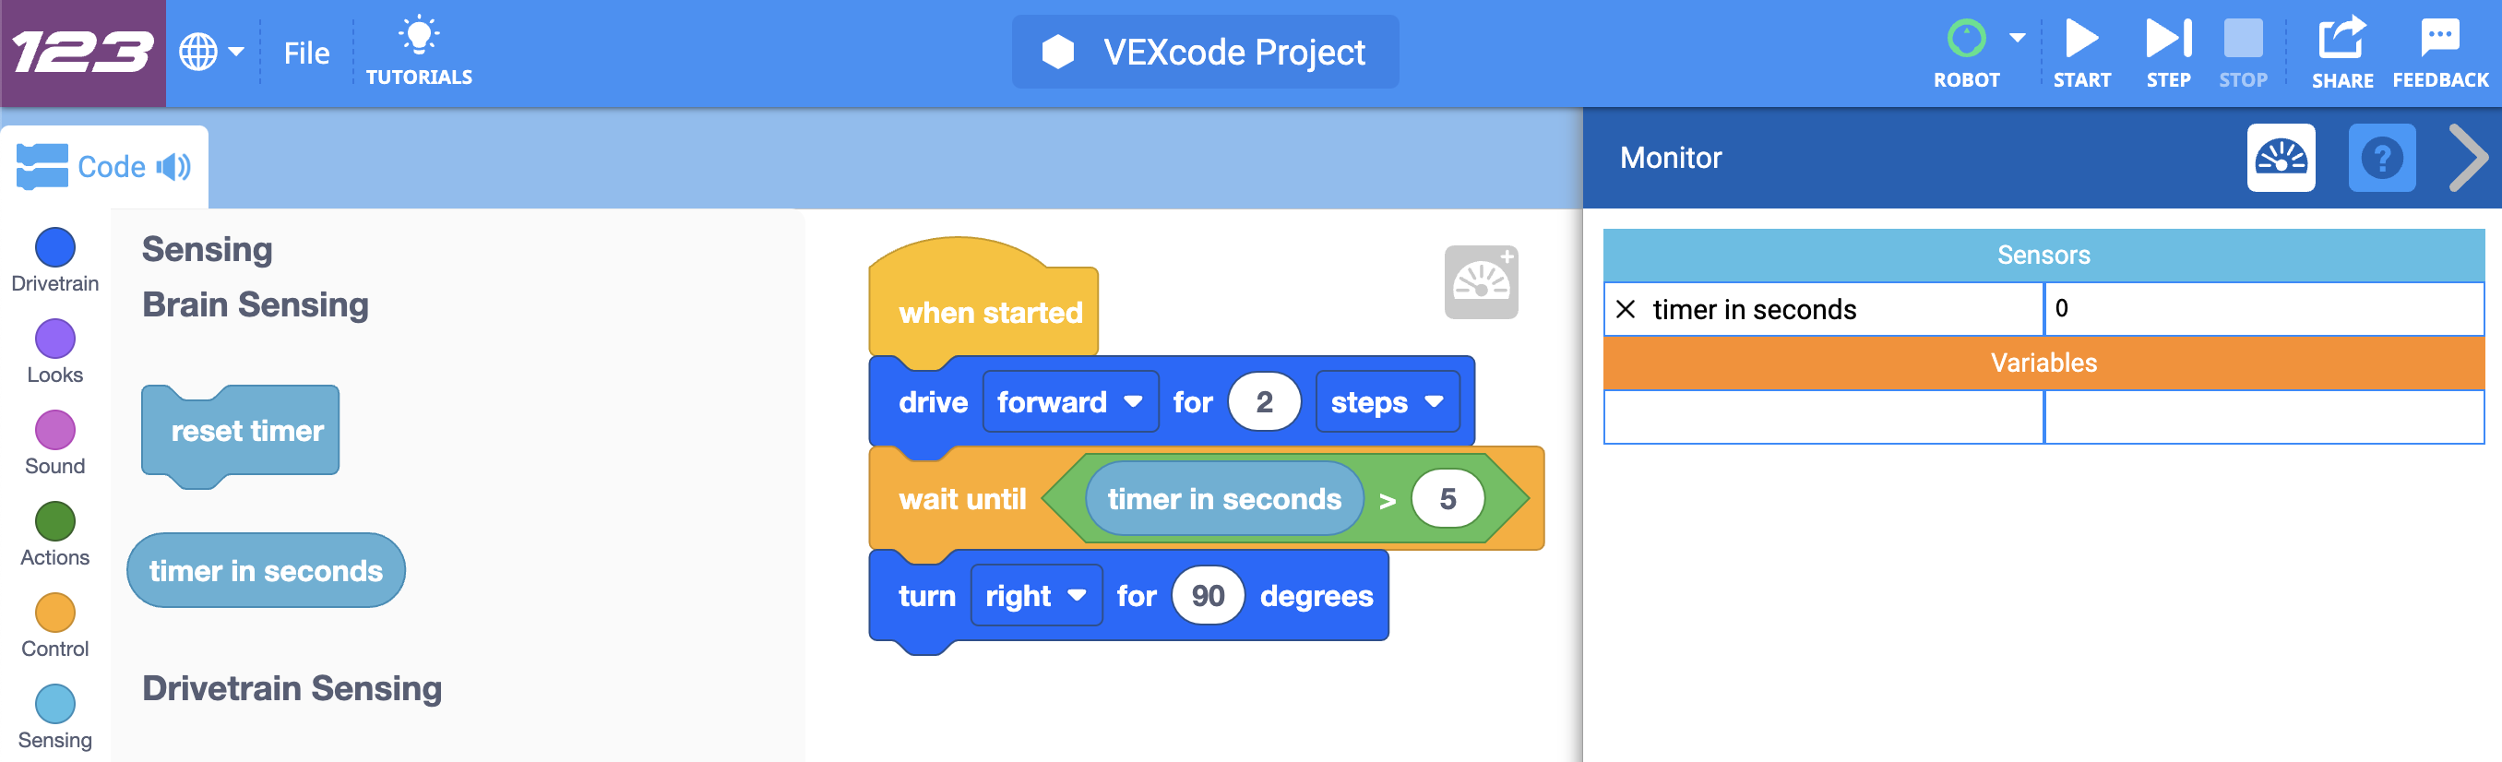Open the SHARE icon

pyautogui.click(x=2341, y=39)
